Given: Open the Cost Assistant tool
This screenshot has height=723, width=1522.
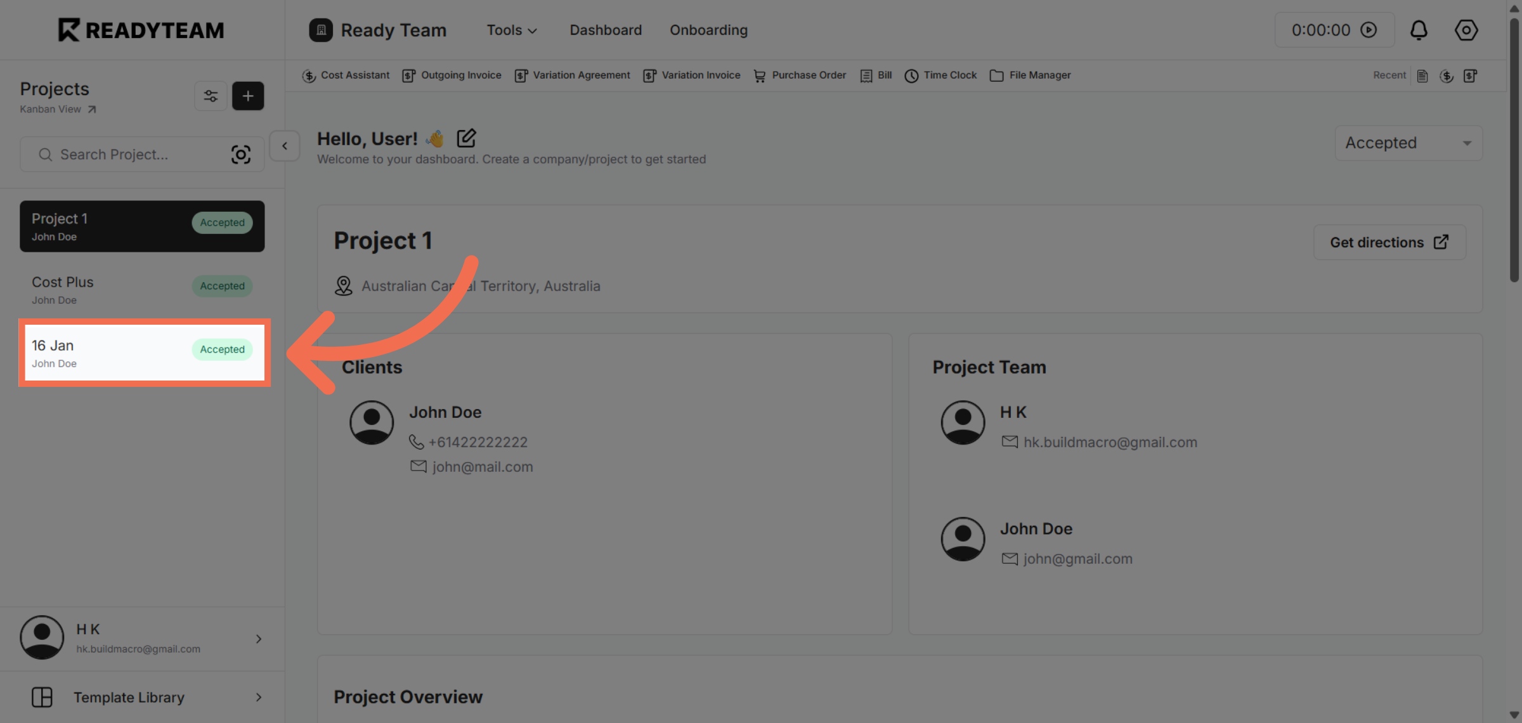Looking at the screenshot, I should coord(346,75).
